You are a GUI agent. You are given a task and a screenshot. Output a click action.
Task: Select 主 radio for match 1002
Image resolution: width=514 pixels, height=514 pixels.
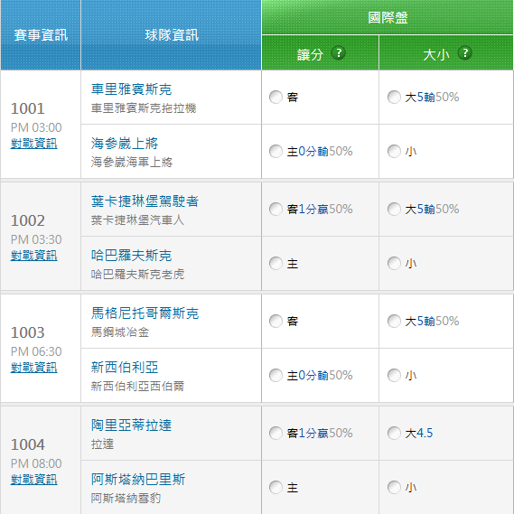coord(276,263)
